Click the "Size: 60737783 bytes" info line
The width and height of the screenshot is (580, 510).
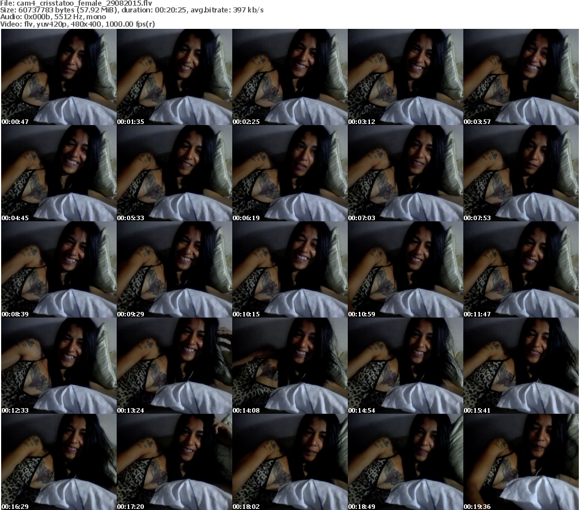point(131,10)
